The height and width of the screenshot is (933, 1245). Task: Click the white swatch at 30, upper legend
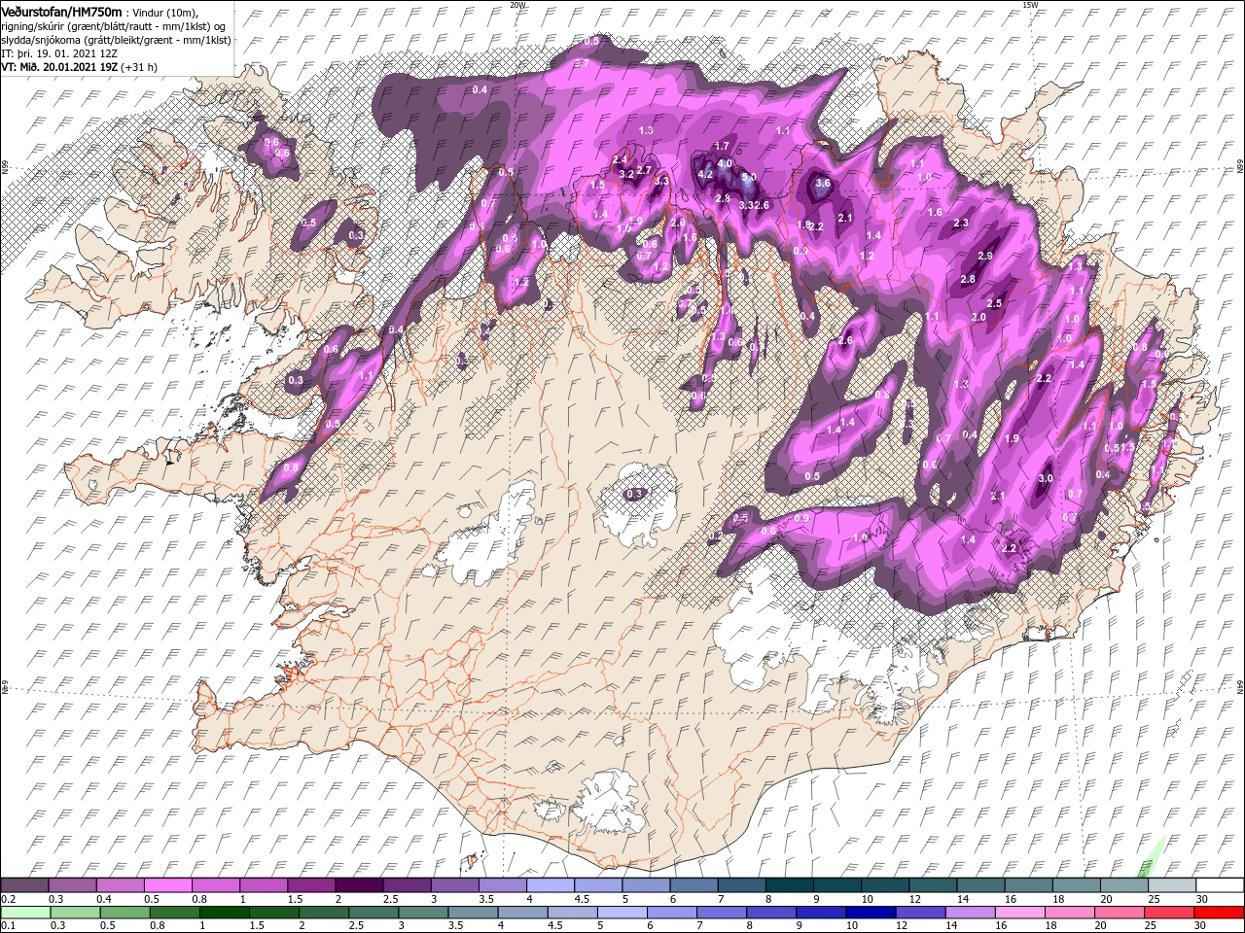coord(1219,885)
